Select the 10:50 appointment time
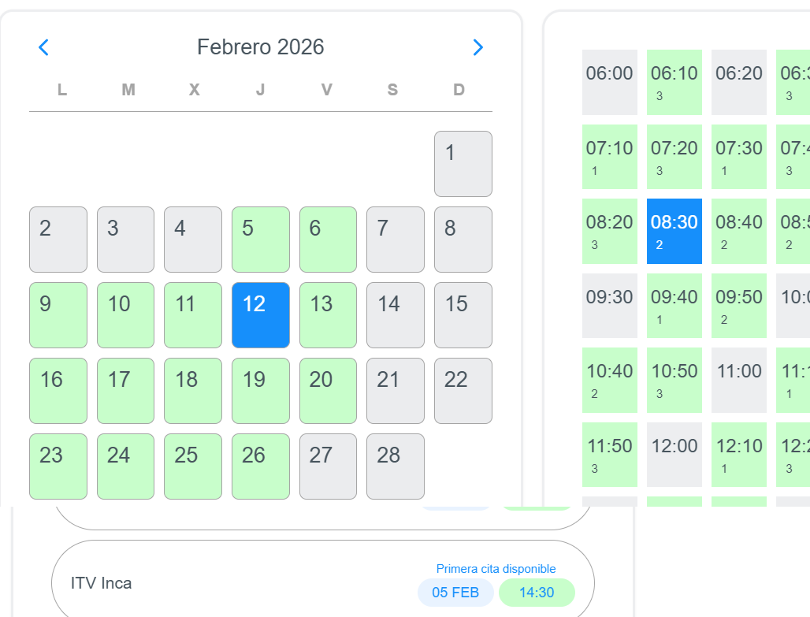The image size is (810, 617). [x=674, y=380]
